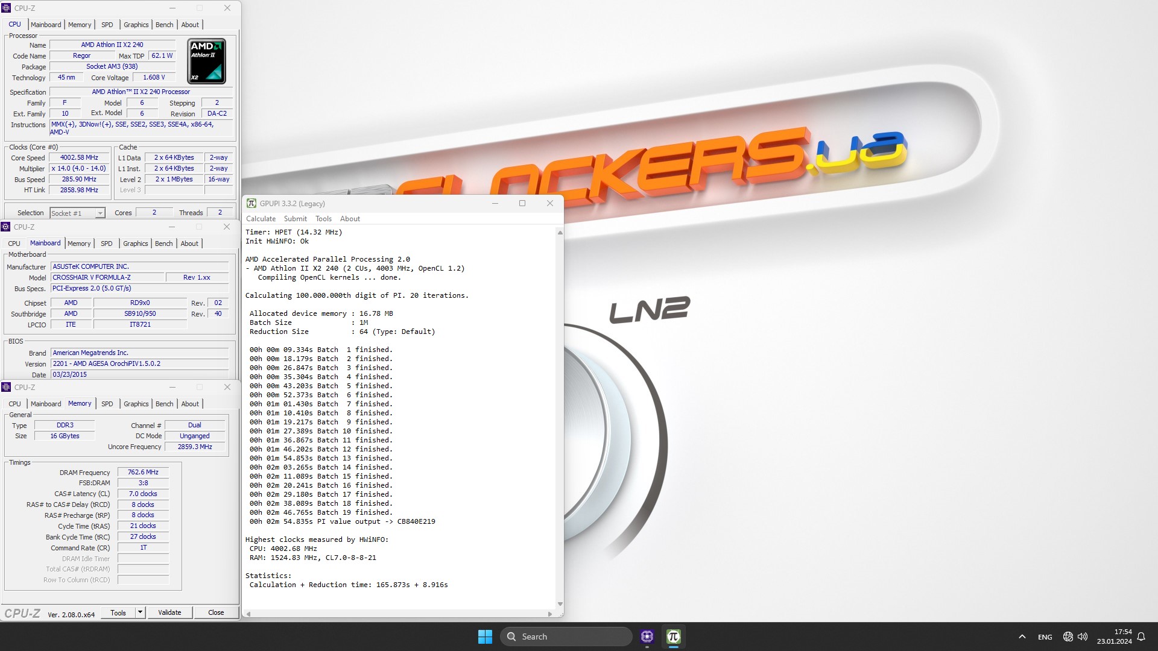Open CPU-Z from the taskbar
The height and width of the screenshot is (651, 1158).
647,637
